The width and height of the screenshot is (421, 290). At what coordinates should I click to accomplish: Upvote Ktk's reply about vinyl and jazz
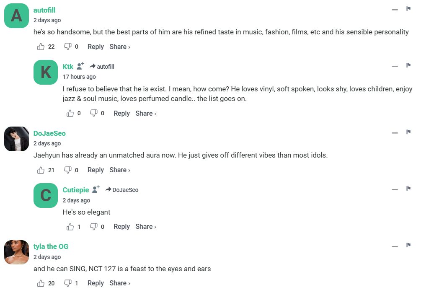(70, 113)
